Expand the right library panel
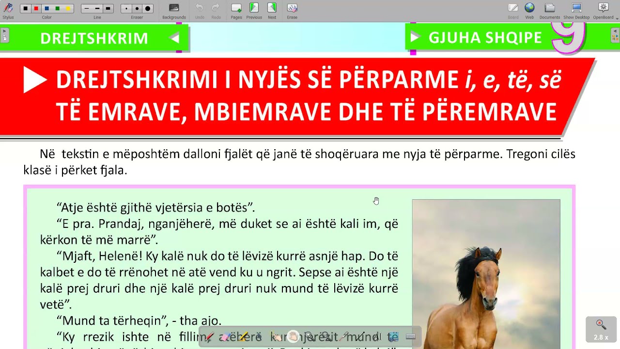 pos(615,35)
